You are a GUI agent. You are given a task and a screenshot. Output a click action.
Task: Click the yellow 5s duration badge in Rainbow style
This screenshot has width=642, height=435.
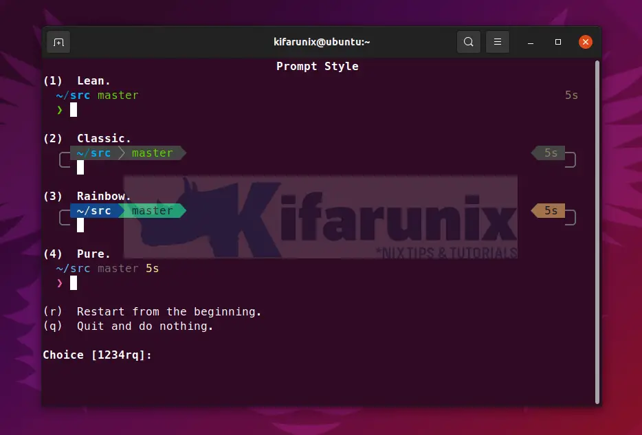(549, 211)
